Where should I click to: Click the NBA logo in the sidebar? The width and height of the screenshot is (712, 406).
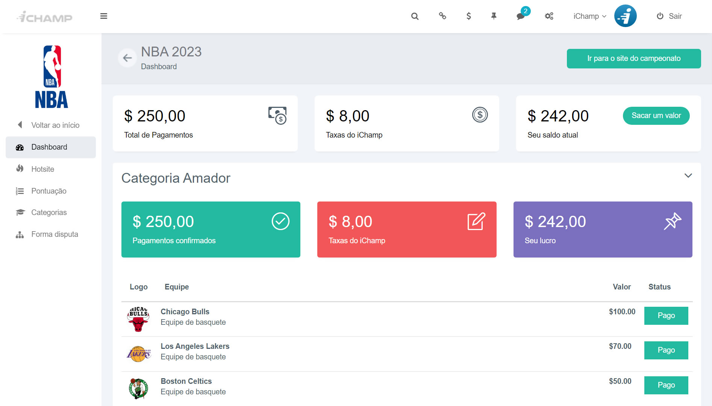point(52,77)
